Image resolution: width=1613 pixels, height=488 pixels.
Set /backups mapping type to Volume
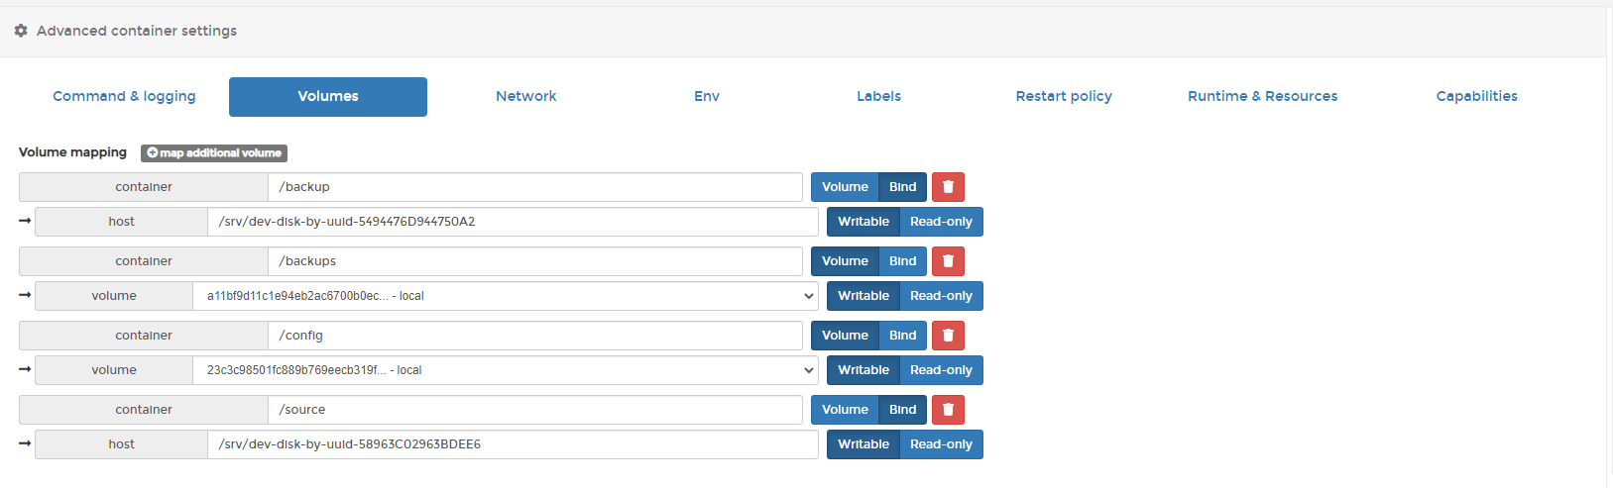845,261
